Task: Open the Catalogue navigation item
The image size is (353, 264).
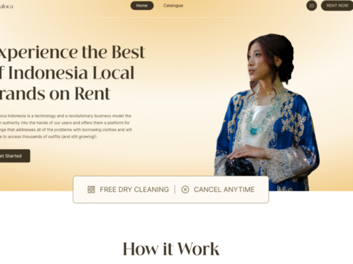Action: click(x=173, y=6)
